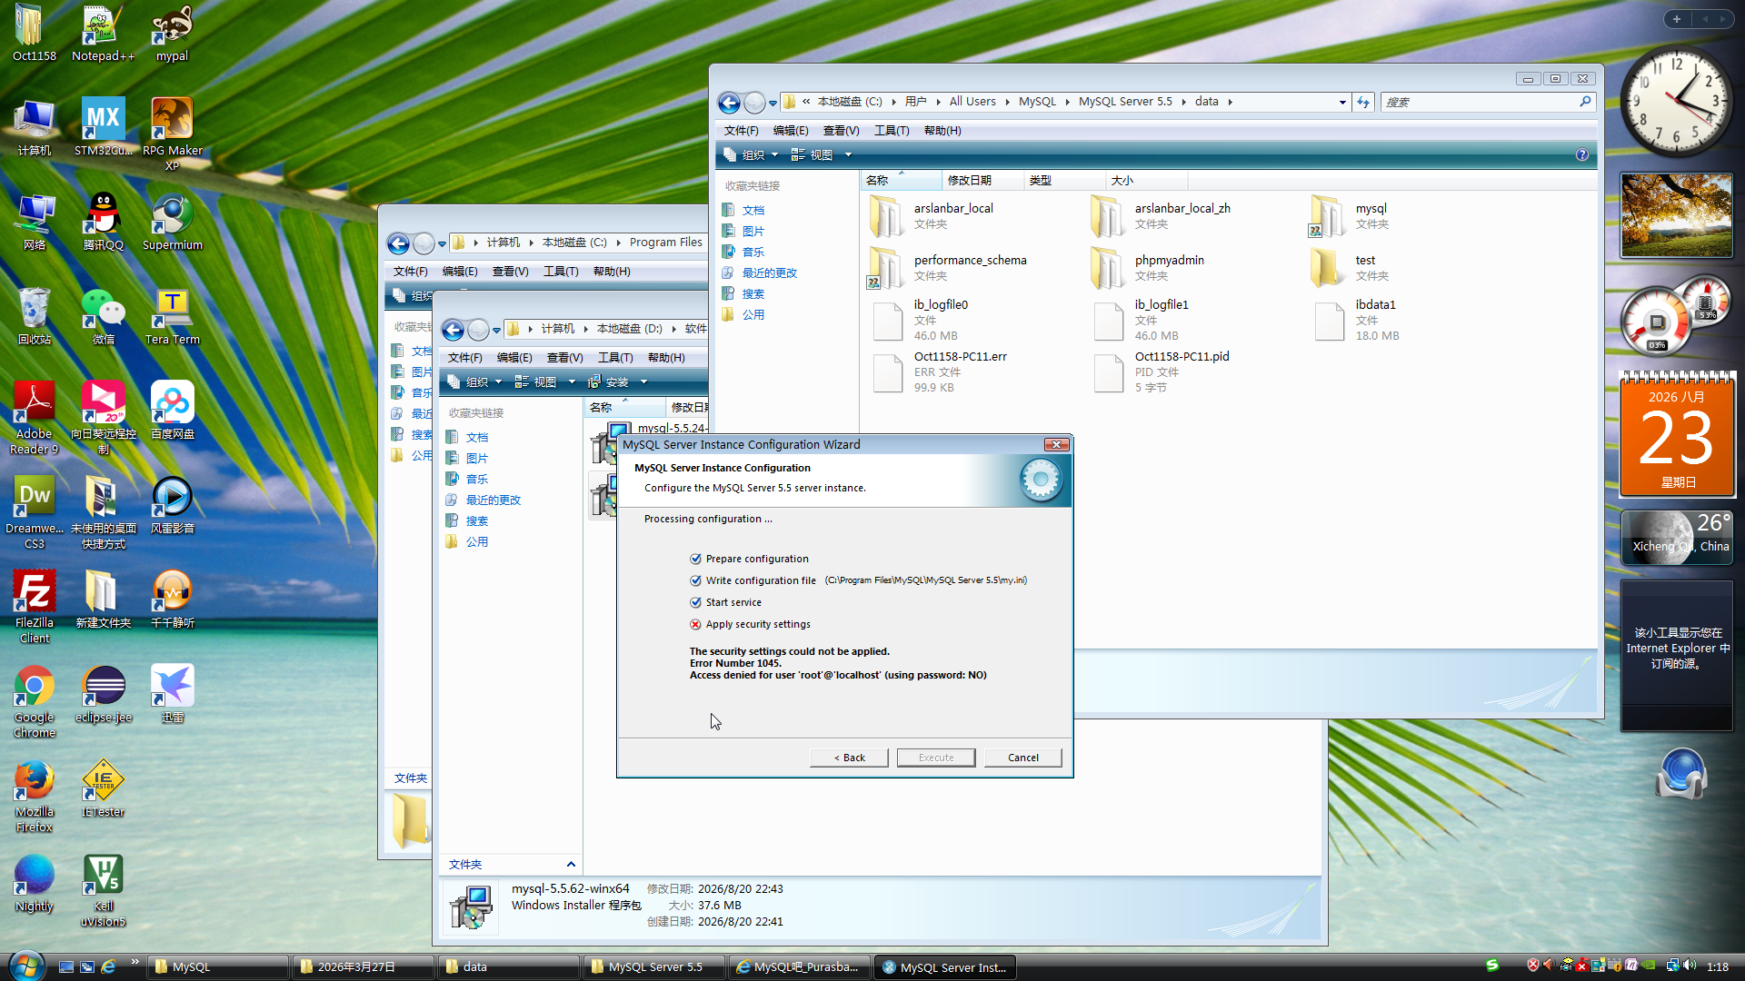Open 工具(T) menu in data window
1745x981 pixels.
[x=892, y=131]
